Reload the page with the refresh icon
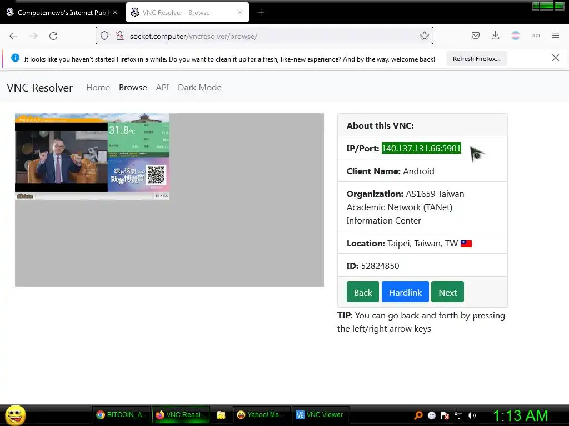The width and height of the screenshot is (569, 426). point(53,36)
